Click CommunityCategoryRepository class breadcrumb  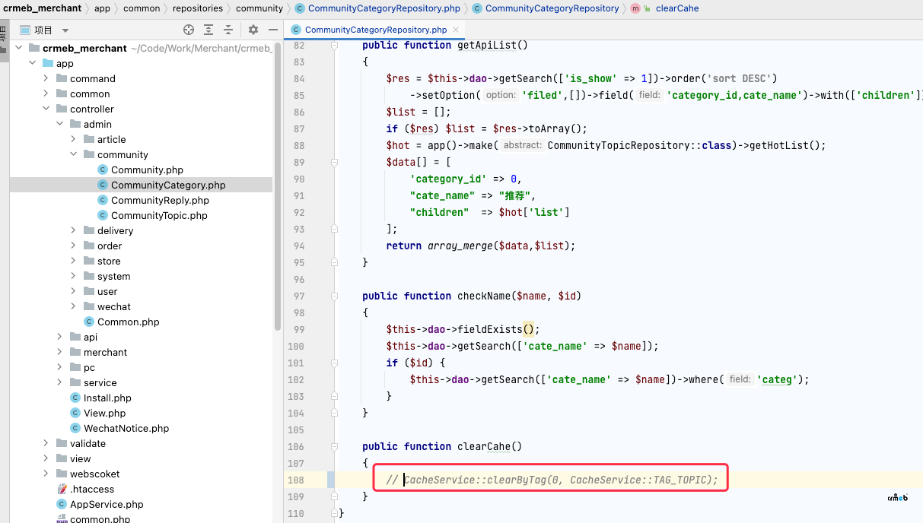[x=552, y=8]
